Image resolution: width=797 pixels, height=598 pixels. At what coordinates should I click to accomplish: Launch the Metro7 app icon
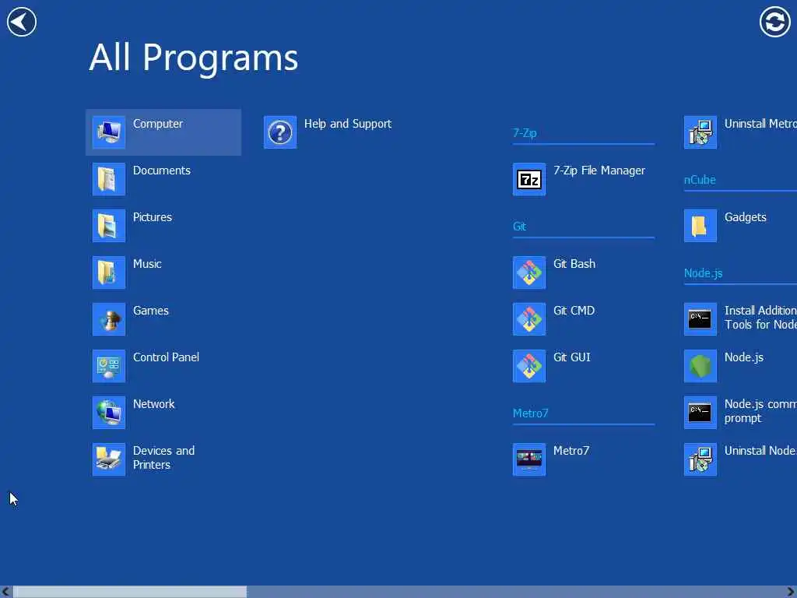(x=529, y=459)
